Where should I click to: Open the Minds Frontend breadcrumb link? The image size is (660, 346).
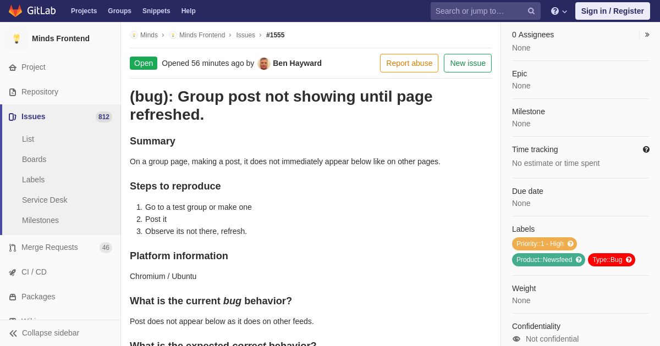point(202,35)
